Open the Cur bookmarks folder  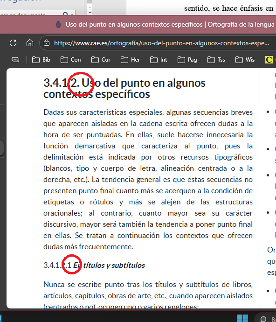tap(101, 60)
